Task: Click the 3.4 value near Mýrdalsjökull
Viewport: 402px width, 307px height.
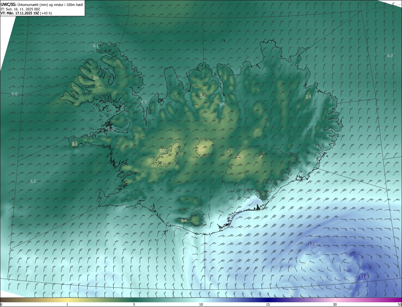Action: click(184, 221)
